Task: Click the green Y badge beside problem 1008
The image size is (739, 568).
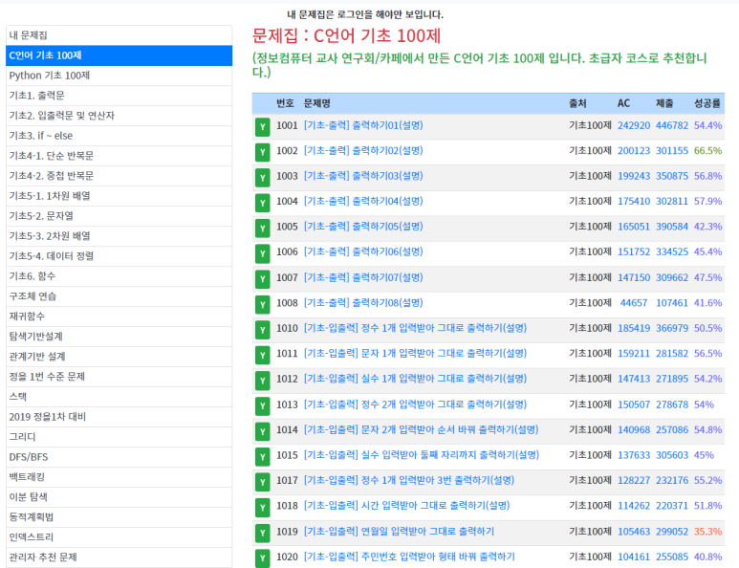Action: tap(262, 304)
